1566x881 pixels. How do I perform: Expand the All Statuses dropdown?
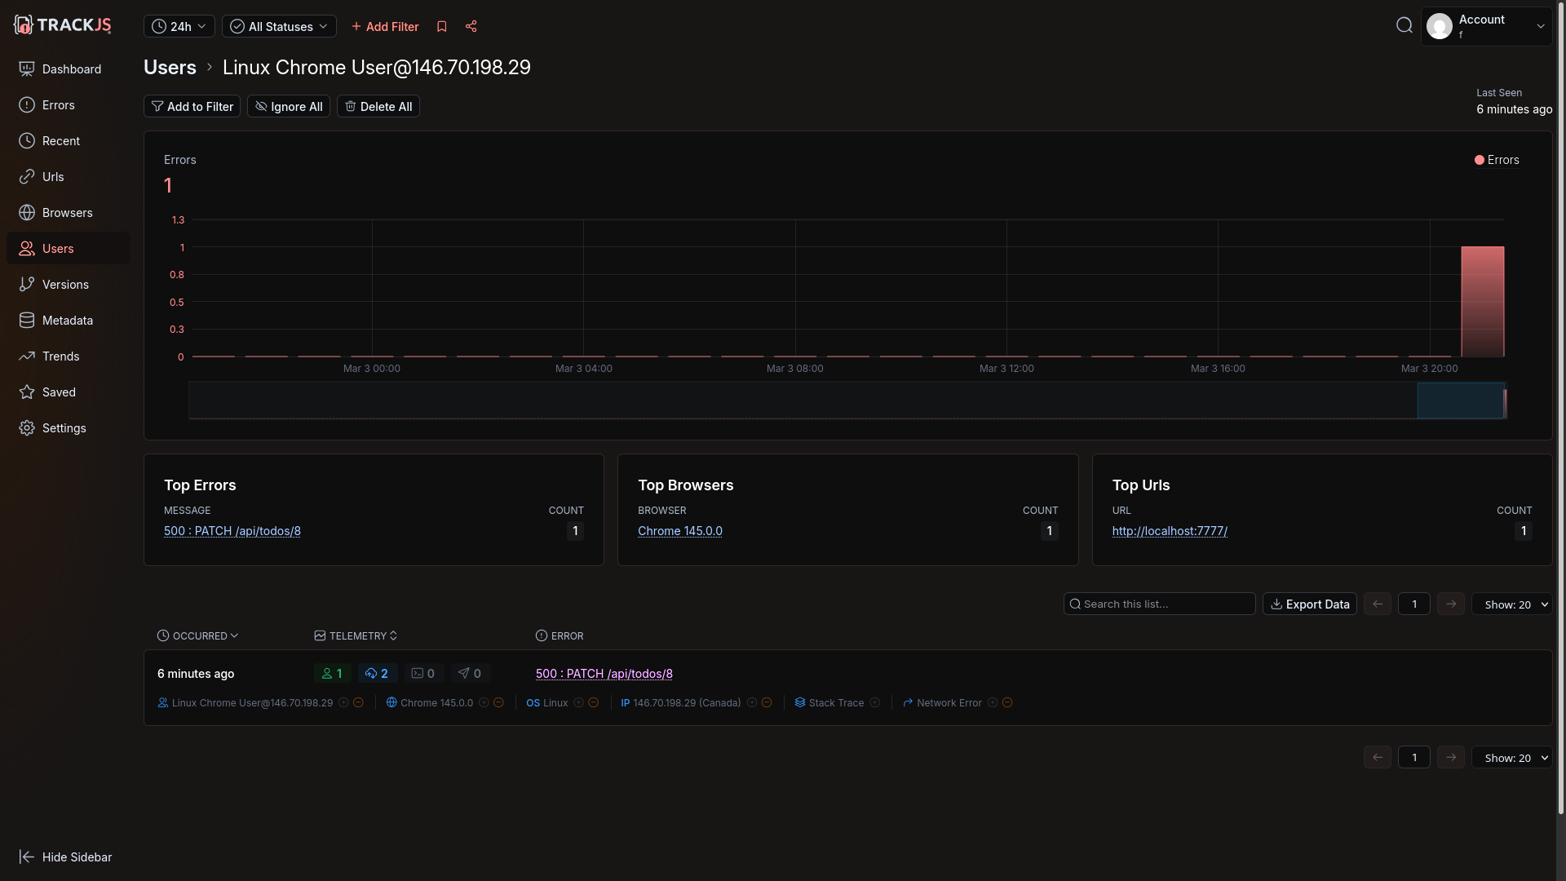point(279,26)
